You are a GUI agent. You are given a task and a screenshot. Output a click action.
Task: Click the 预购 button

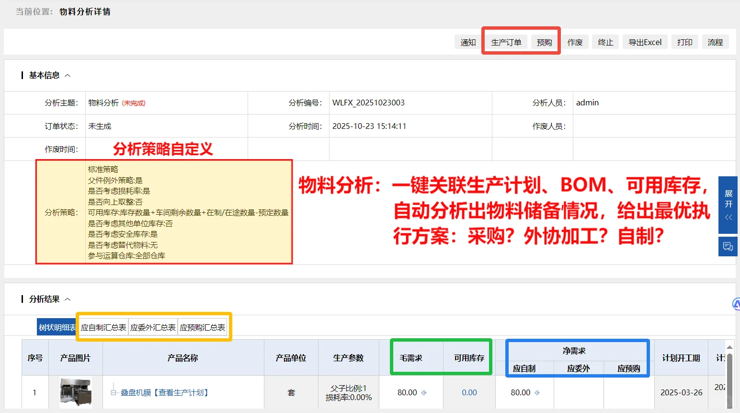(544, 42)
